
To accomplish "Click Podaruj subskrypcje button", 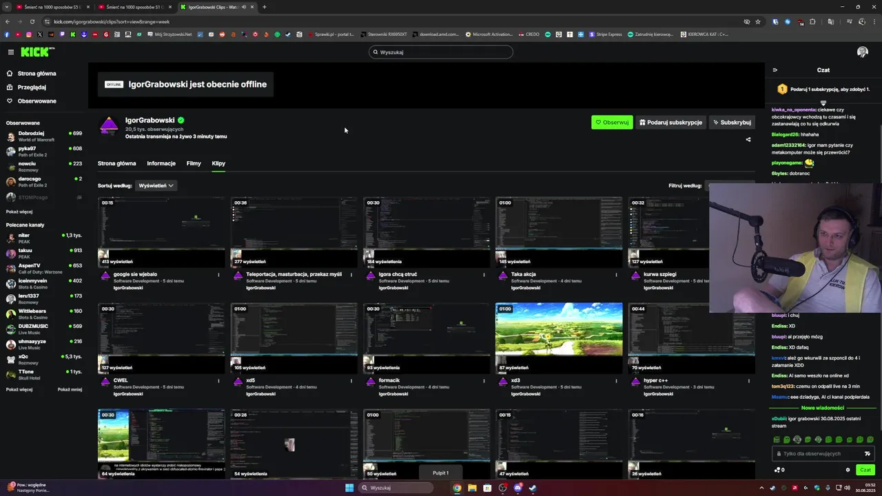I will (670, 122).
